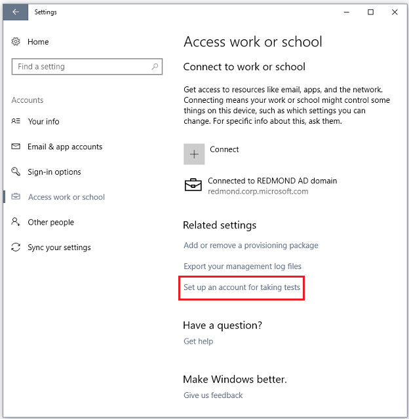Click the Other people icon

click(16, 222)
